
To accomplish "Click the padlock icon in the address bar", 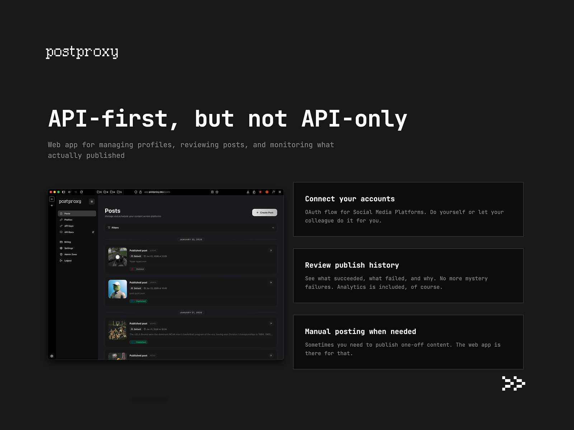I will pyautogui.click(x=140, y=192).
